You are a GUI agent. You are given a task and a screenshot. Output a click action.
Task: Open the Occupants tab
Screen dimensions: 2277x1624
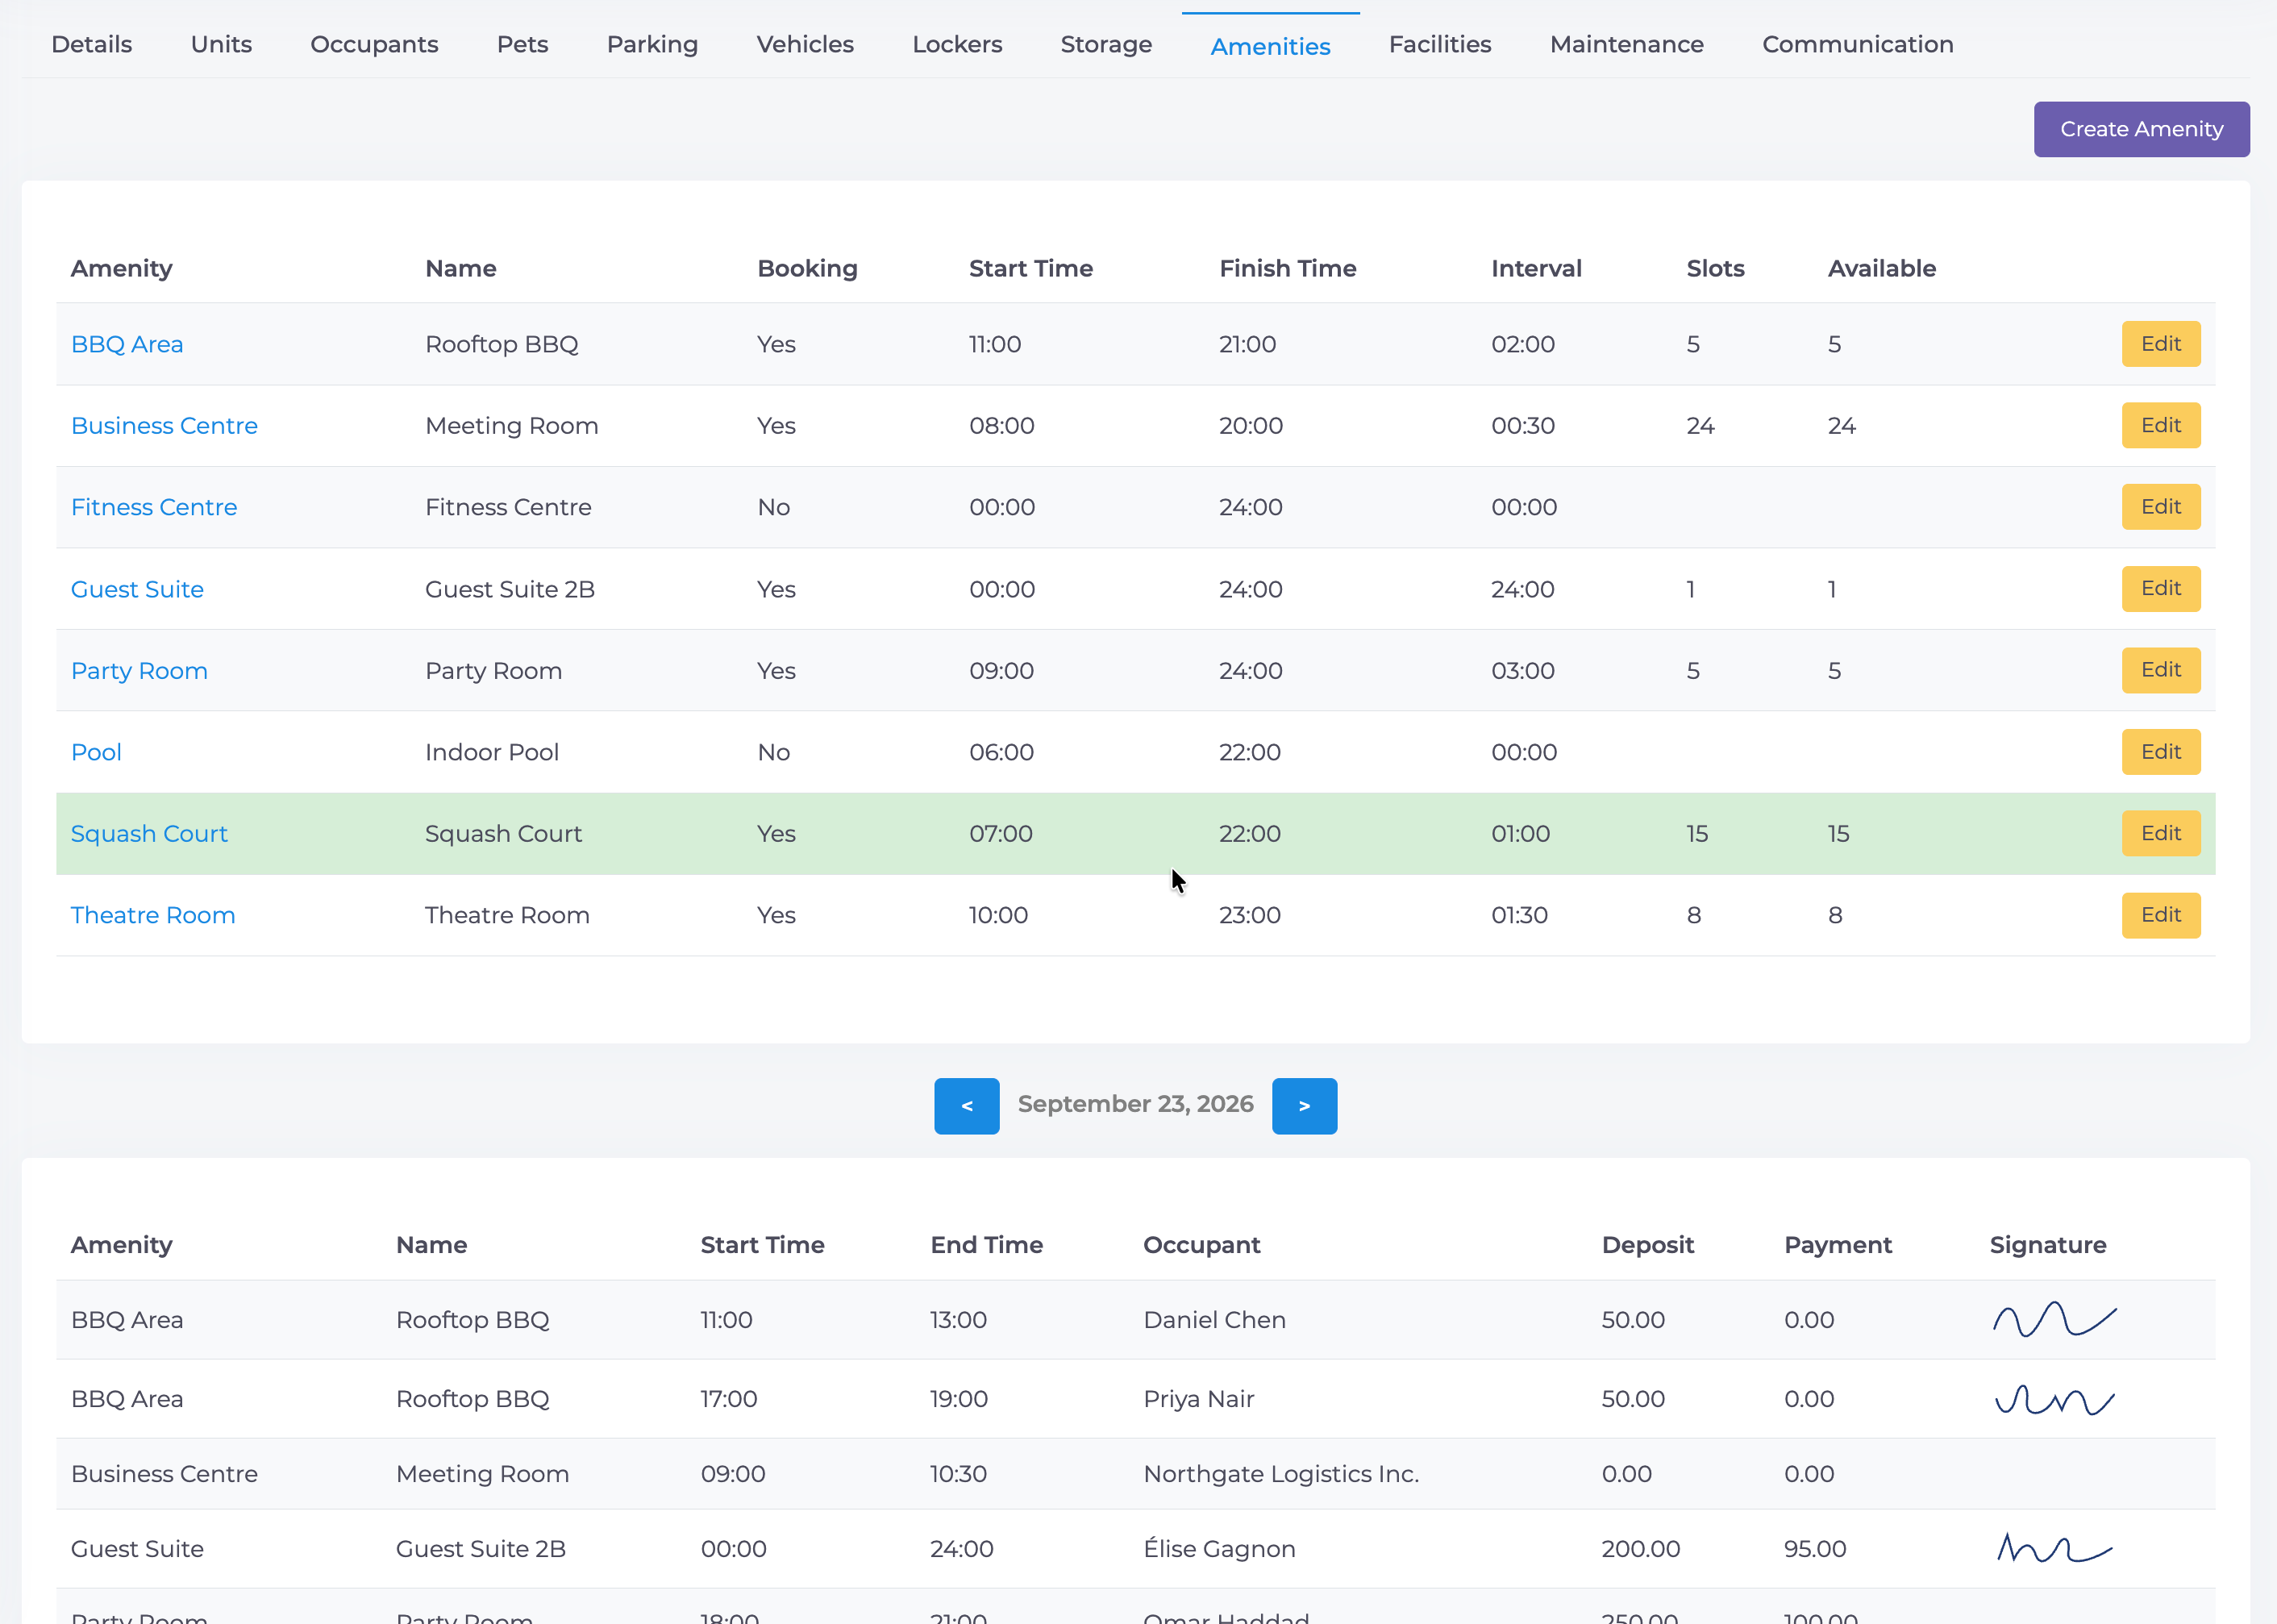(x=374, y=44)
